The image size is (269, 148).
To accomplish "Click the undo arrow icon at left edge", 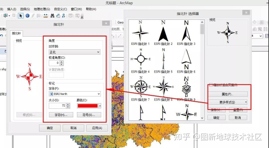I will click(x=1, y=36).
